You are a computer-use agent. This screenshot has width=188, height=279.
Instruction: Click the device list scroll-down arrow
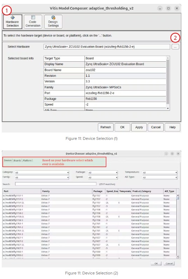pos(178,257)
